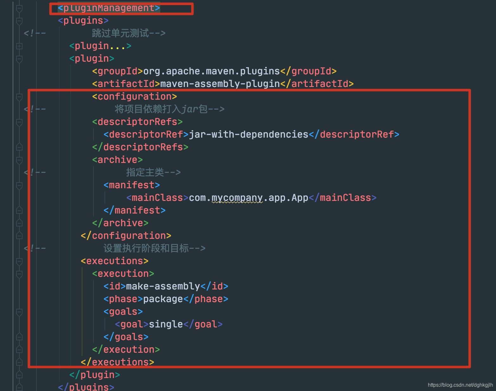Collapse the plugins opening tag fold marker
The height and width of the screenshot is (391, 496).
tap(19, 21)
